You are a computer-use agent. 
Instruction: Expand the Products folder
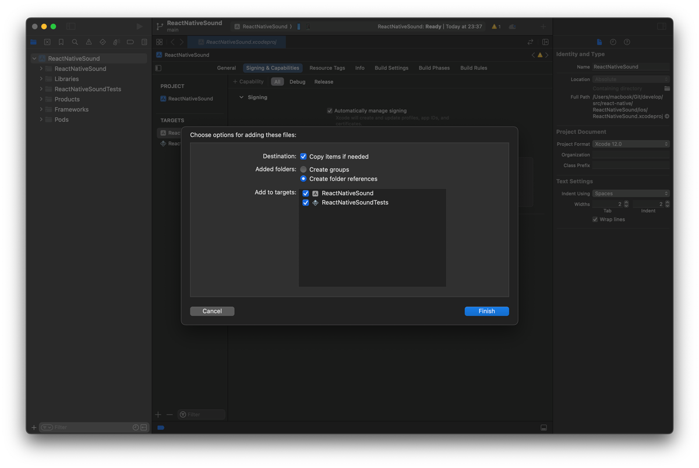click(x=41, y=99)
